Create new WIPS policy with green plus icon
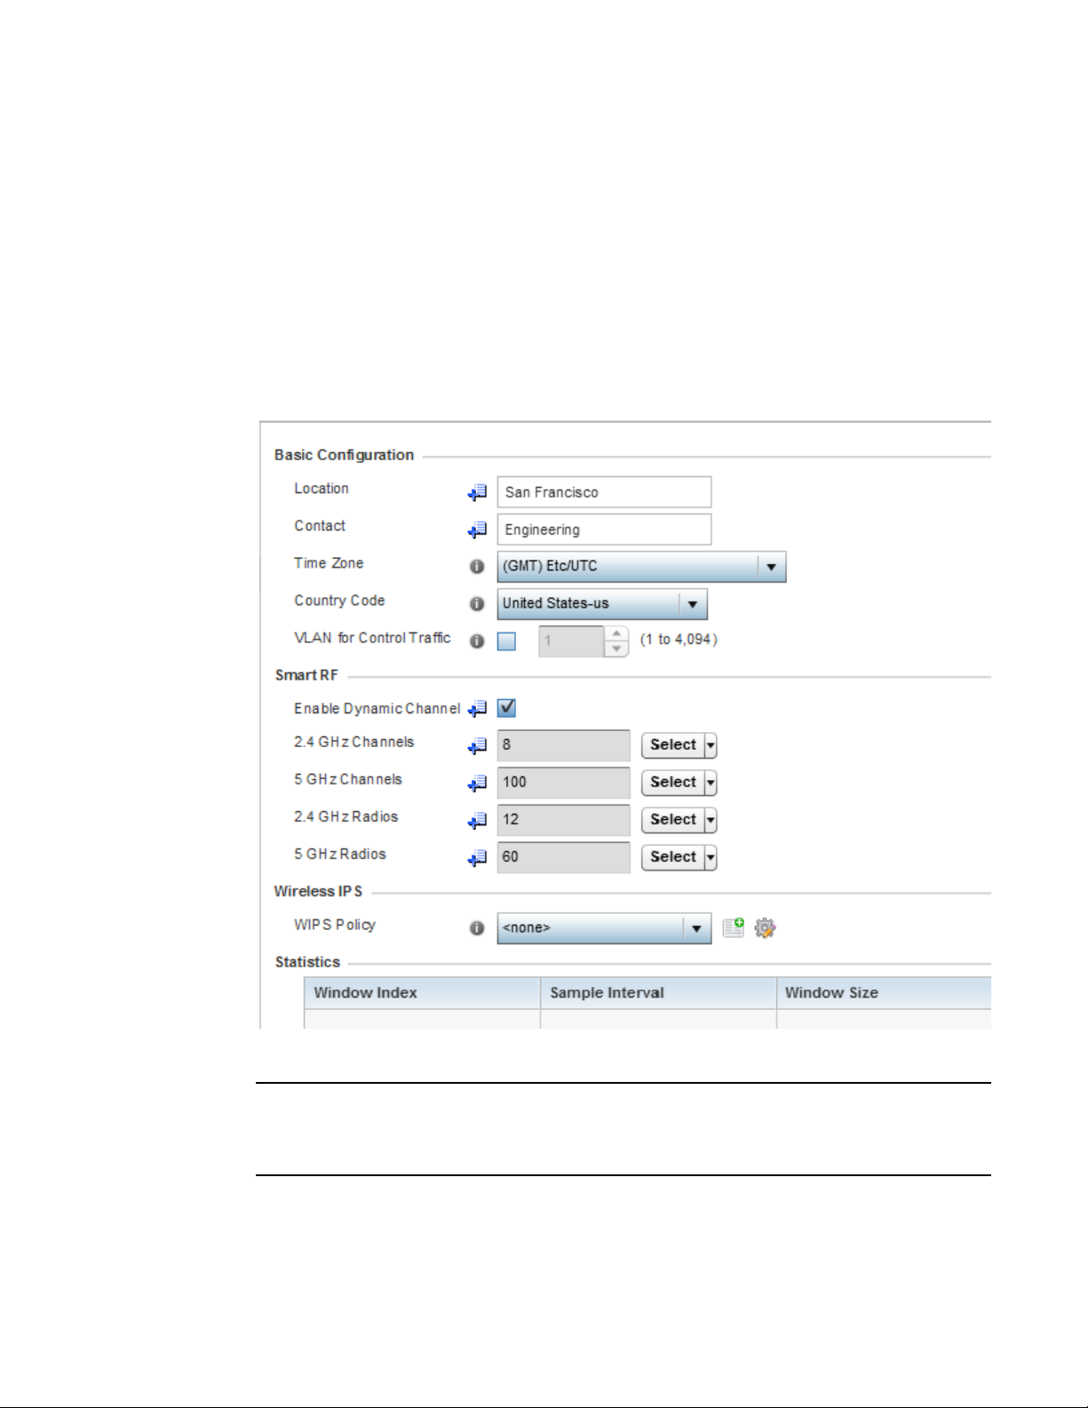The height and width of the screenshot is (1408, 1088). (x=734, y=927)
